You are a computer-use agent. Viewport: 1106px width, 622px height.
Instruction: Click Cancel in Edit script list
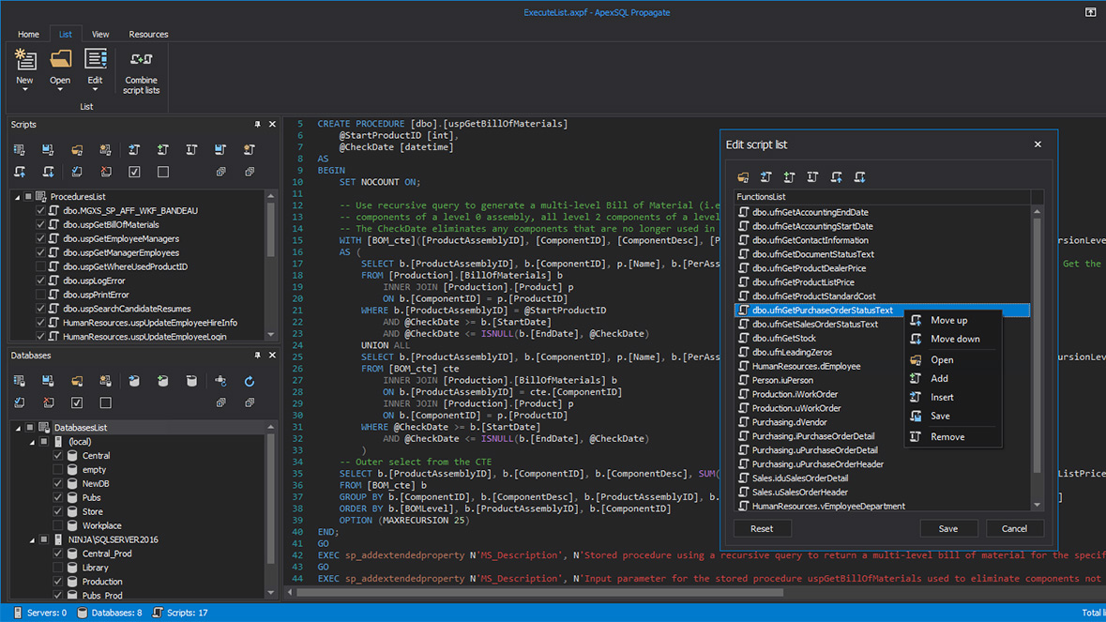coord(1014,529)
